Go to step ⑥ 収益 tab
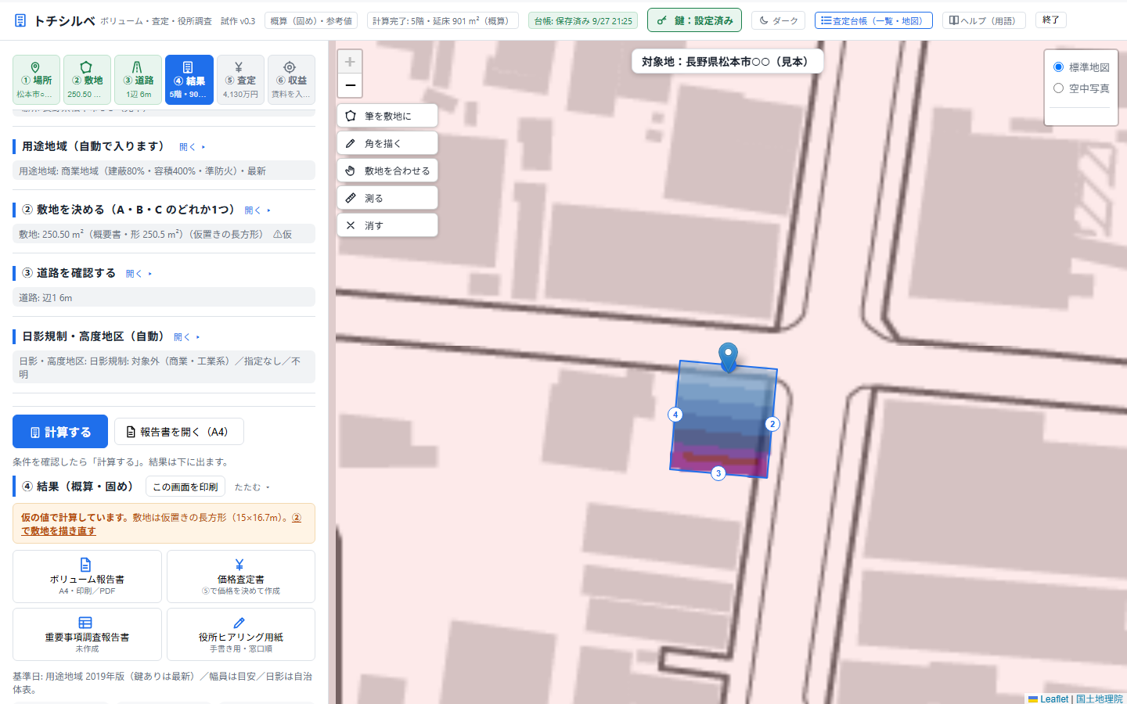 pyautogui.click(x=291, y=80)
